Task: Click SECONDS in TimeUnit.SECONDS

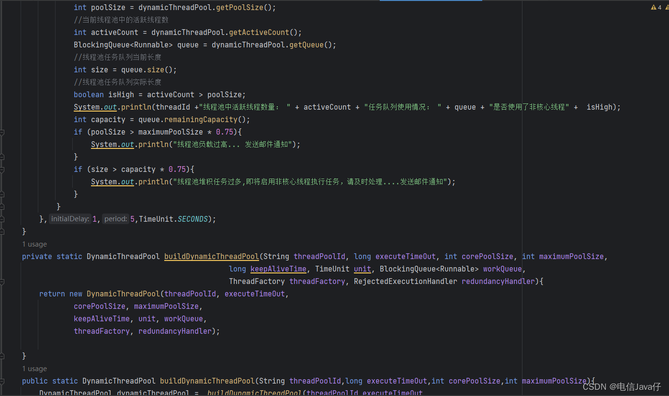Action: [193, 219]
